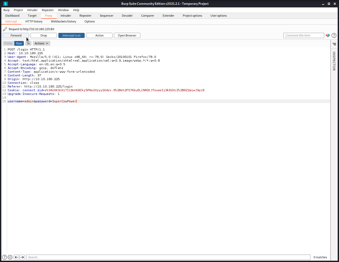Open search settings gear icon
Image resolution: width=339 pixels, height=262 pixels.
point(10,257)
